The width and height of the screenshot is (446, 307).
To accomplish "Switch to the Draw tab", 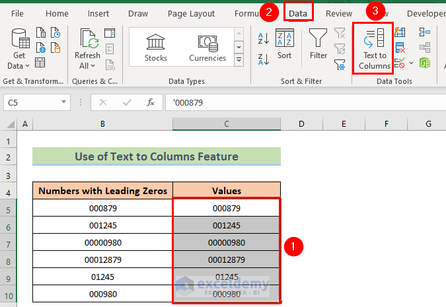I will pos(138,13).
